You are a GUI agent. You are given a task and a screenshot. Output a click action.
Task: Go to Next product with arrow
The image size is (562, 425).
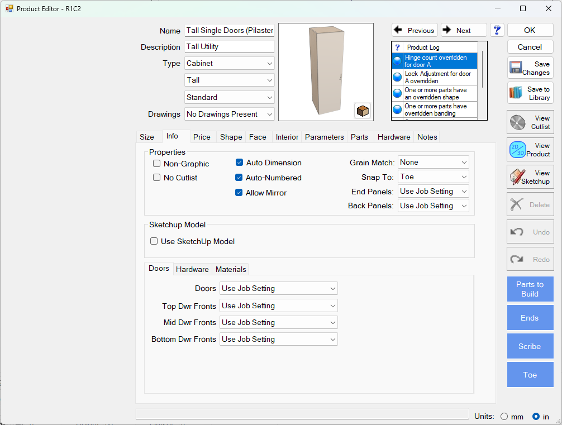coord(463,30)
